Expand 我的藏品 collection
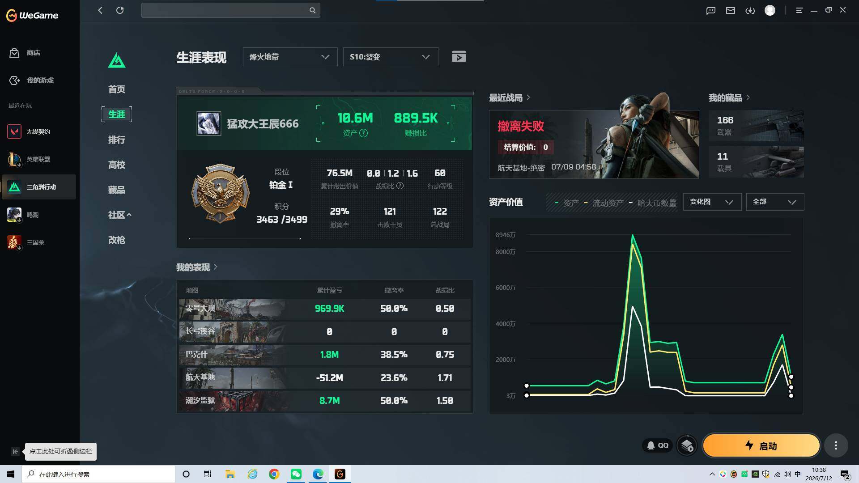 click(x=729, y=97)
